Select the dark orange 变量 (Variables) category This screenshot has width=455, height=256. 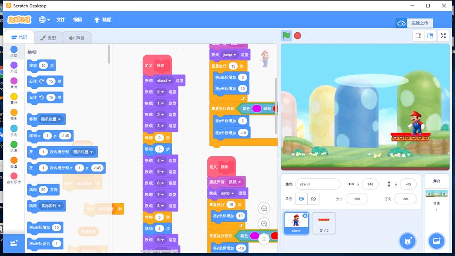[x=14, y=162]
